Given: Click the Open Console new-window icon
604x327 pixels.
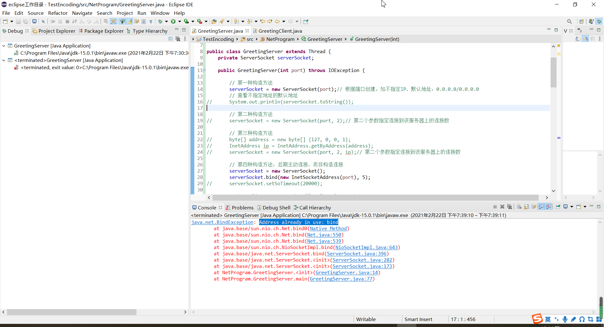Looking at the screenshot, I should tap(579, 207).
